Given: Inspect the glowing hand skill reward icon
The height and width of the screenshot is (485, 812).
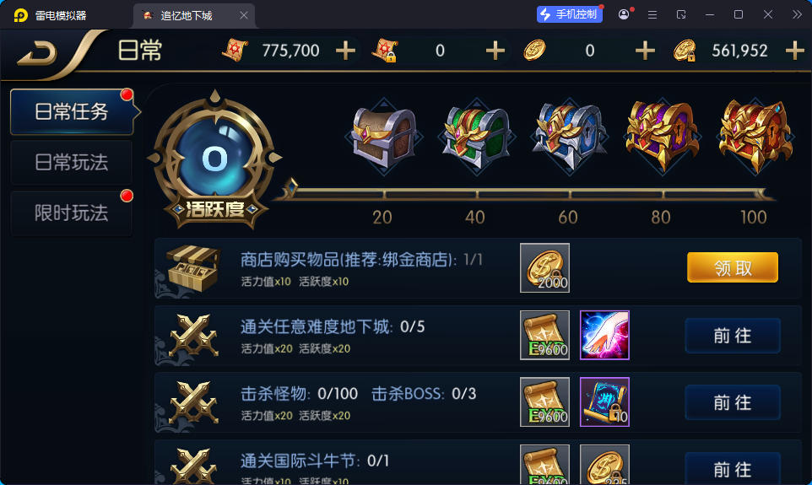Looking at the screenshot, I should point(604,335).
